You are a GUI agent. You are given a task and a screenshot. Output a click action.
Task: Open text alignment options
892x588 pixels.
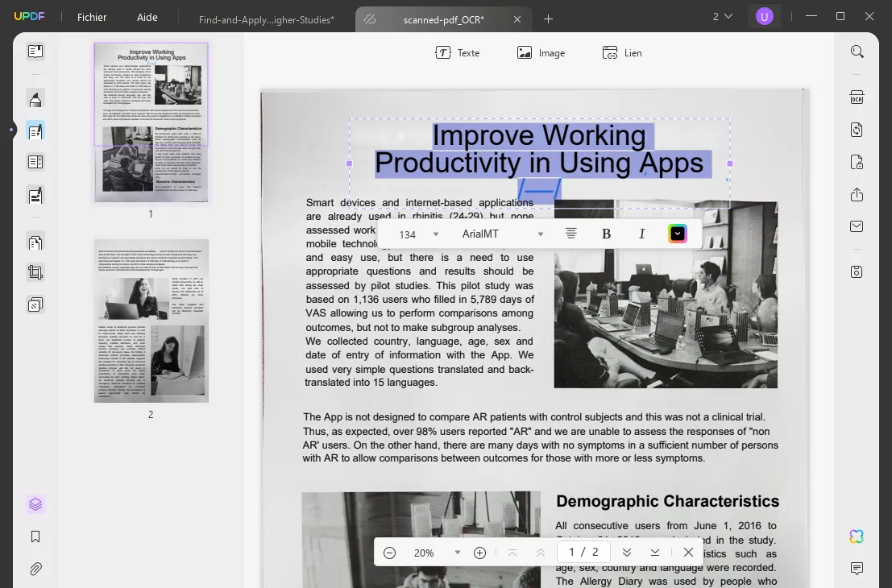[x=571, y=234]
